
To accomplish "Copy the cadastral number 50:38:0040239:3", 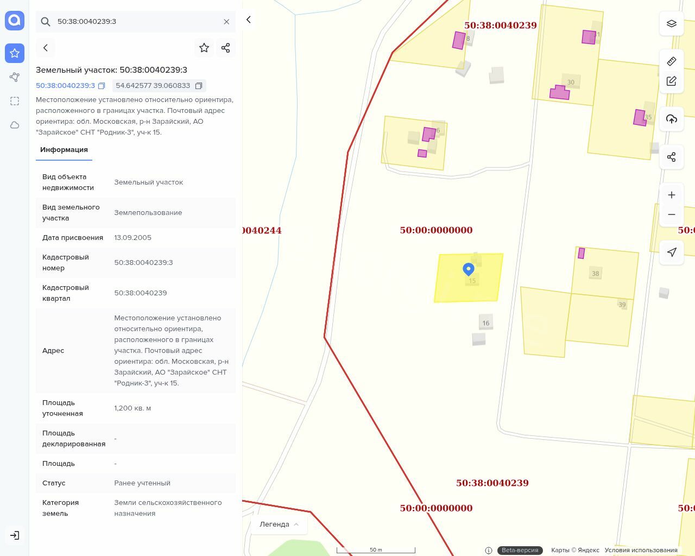I will pyautogui.click(x=102, y=86).
